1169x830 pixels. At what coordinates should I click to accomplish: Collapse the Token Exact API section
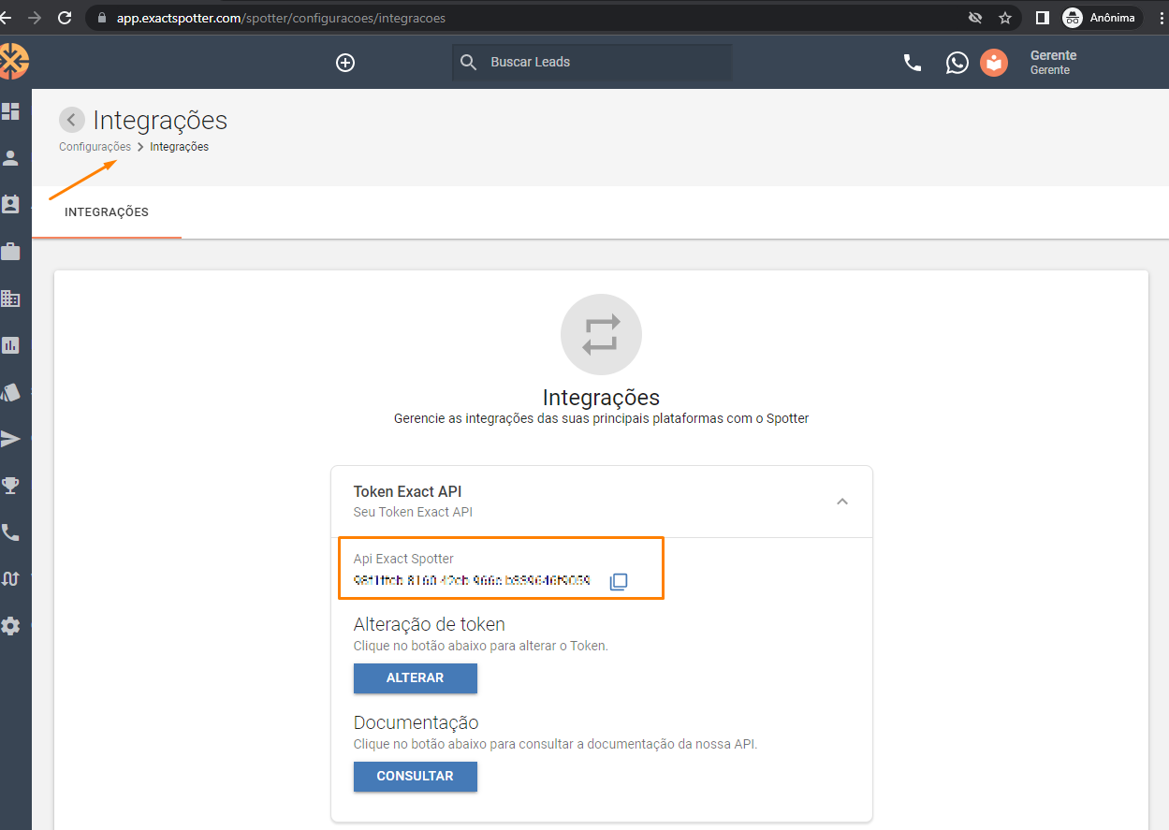coord(842,502)
